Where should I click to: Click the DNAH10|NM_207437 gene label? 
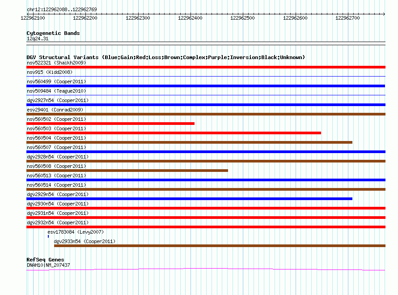(x=48, y=265)
